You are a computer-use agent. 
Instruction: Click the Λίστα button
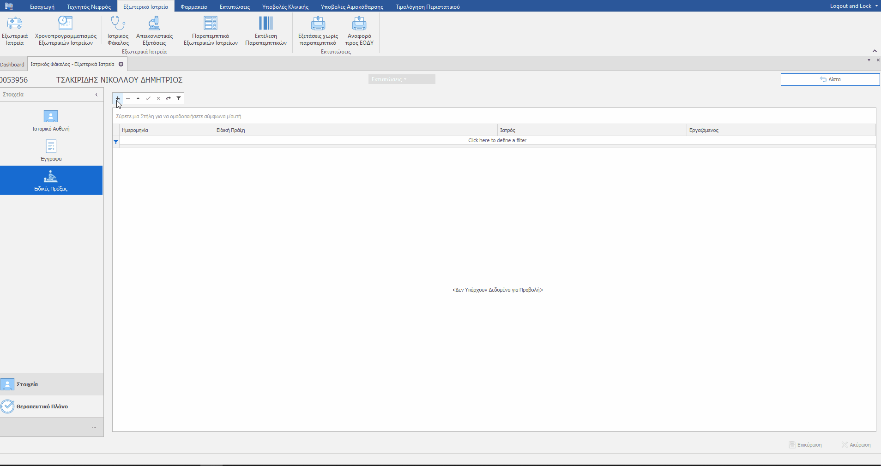pyautogui.click(x=830, y=79)
